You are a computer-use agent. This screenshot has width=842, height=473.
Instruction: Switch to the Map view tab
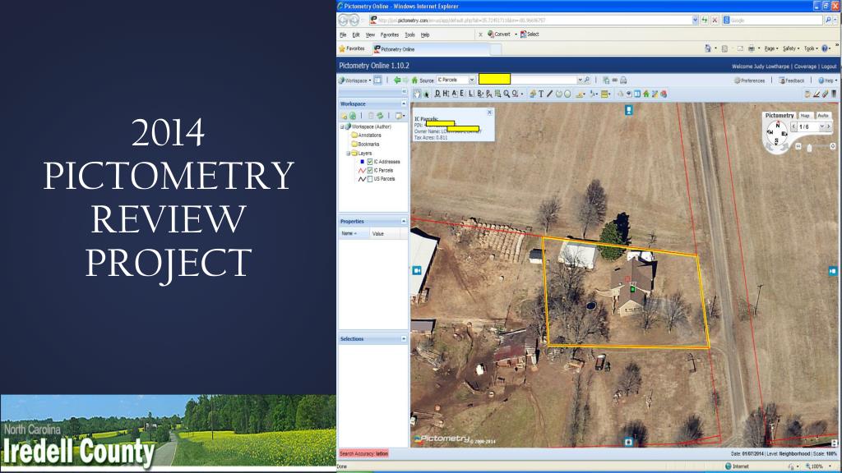click(x=805, y=115)
